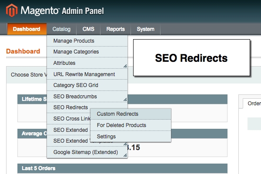Click the Last 5 Orders header
The image size is (261, 174).
point(122,168)
